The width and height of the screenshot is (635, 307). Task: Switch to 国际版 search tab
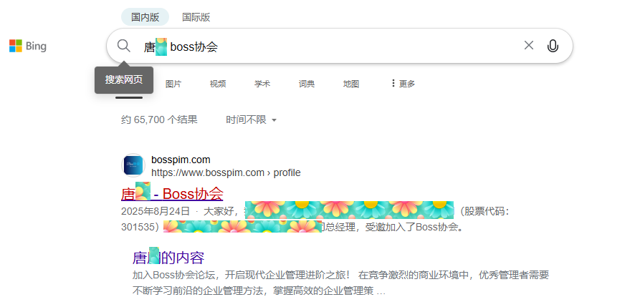[x=196, y=17]
